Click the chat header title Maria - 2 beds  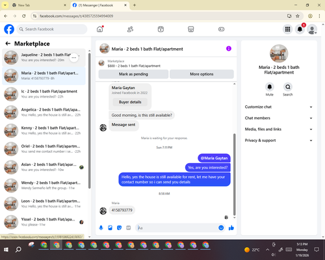(147, 49)
